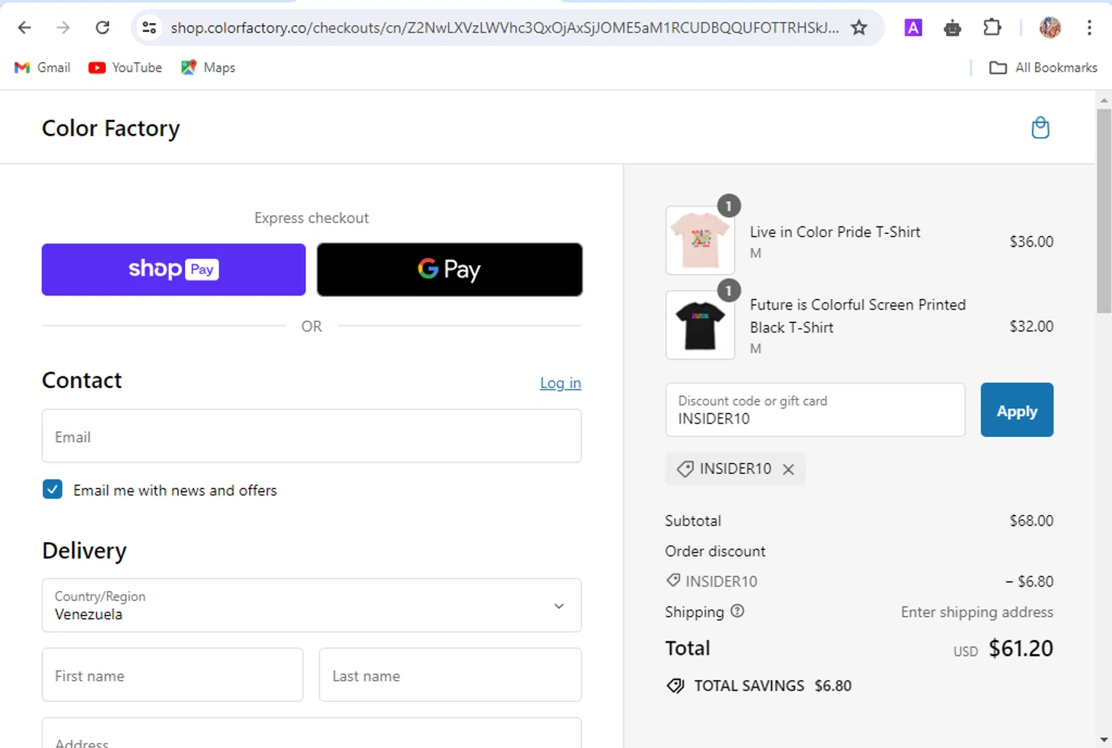The height and width of the screenshot is (748, 1112).
Task: Open site information icon in address bar
Action: click(149, 27)
